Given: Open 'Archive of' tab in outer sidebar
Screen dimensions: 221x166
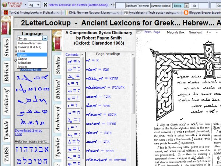Looking at the screenshot, I should click(6, 101).
